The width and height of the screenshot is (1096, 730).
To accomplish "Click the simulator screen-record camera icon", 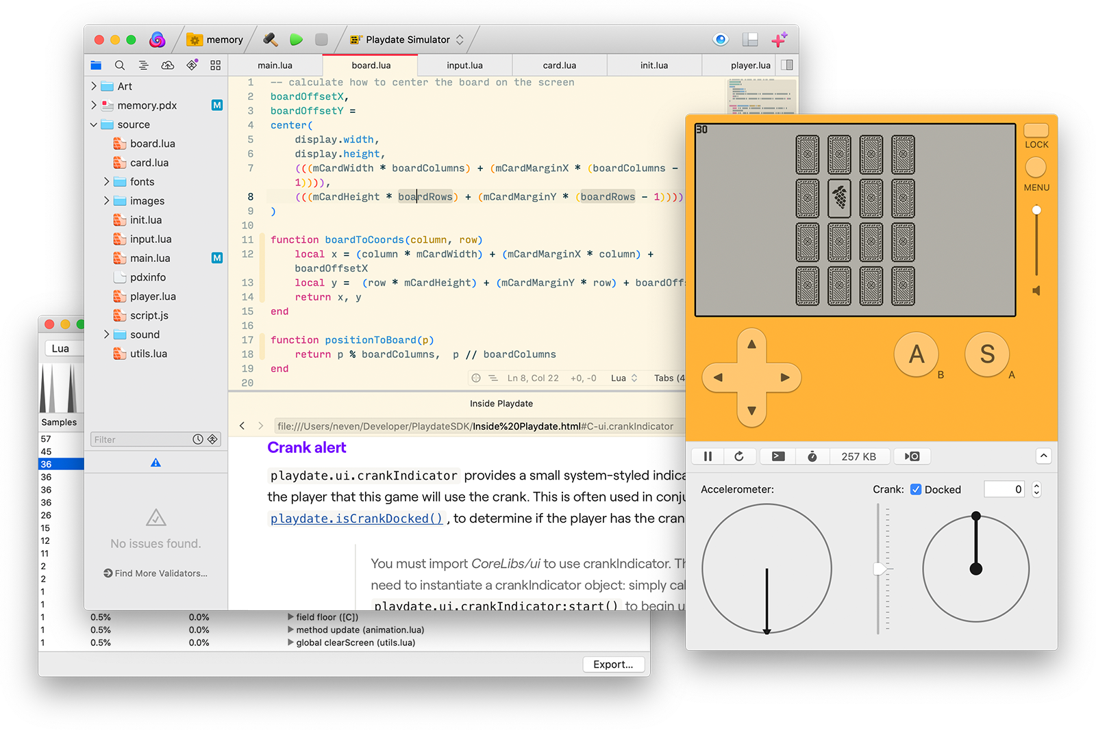I will click(912, 456).
